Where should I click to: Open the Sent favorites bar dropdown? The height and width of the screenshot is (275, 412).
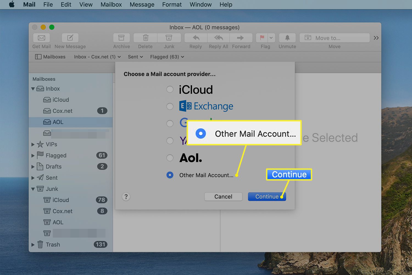pos(135,57)
